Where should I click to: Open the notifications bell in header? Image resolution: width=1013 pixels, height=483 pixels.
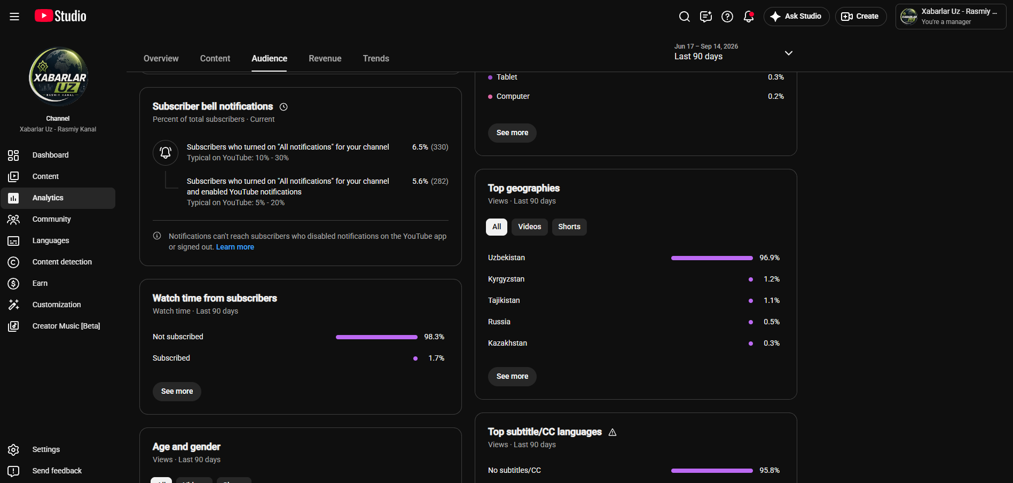(x=749, y=17)
